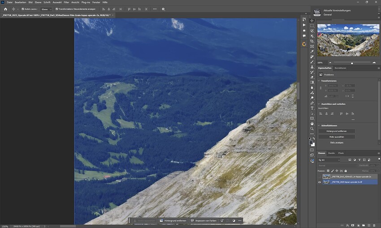Toggle Transformations-Steuerelemente anzeigen checkbox

click(x=56, y=9)
